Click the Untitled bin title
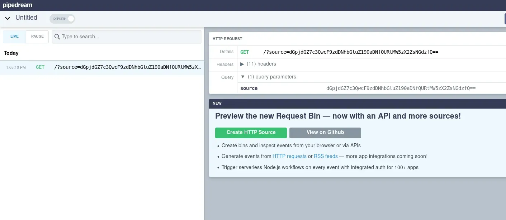The image size is (506, 220). [x=26, y=18]
